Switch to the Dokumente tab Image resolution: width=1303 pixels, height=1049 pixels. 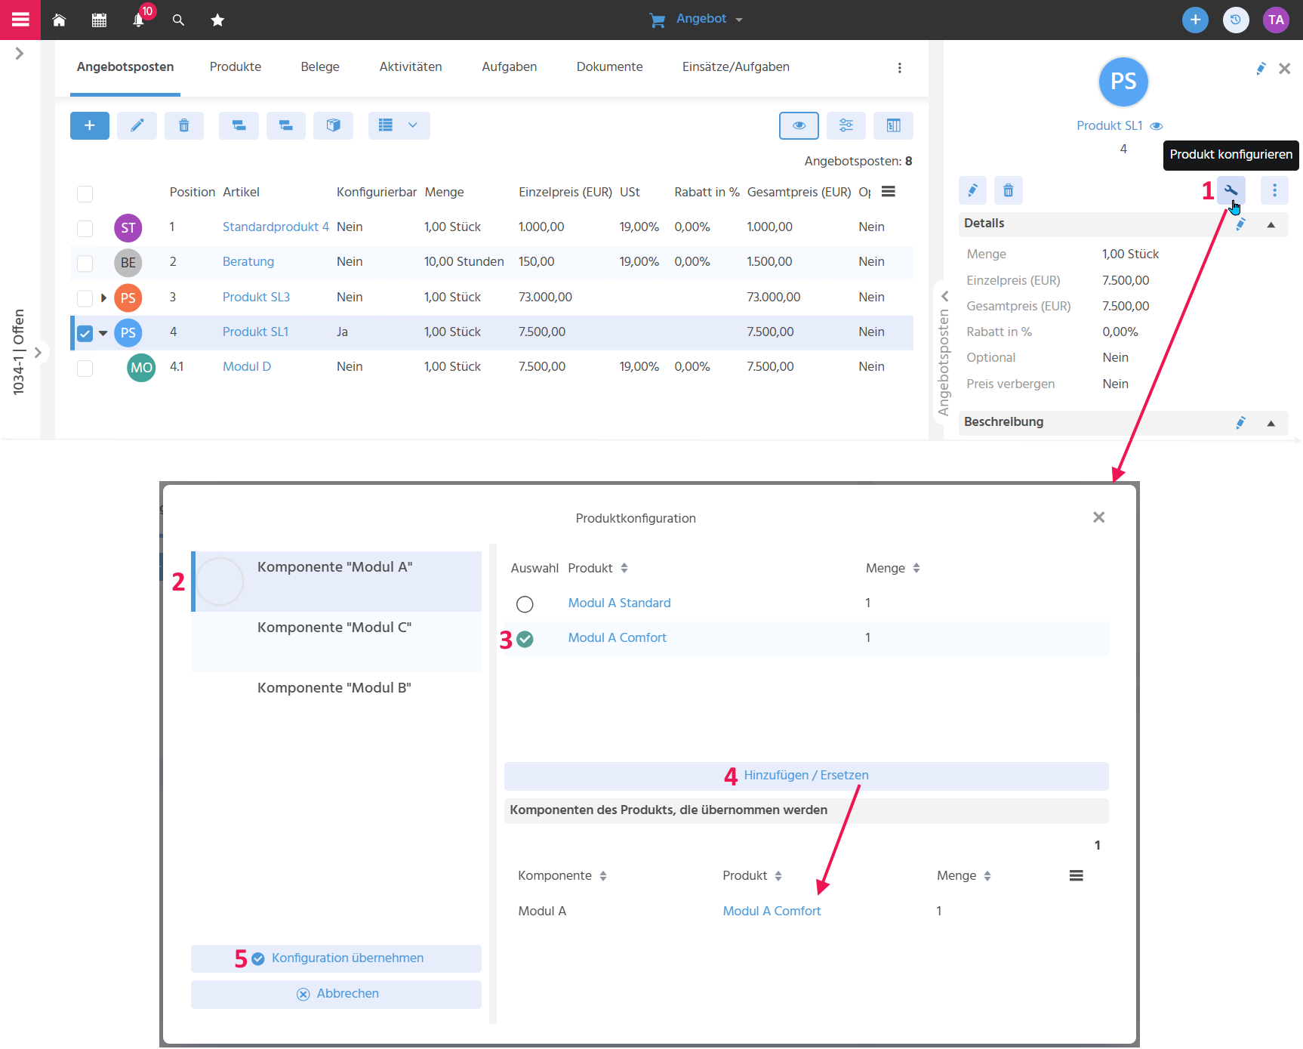[x=610, y=67]
